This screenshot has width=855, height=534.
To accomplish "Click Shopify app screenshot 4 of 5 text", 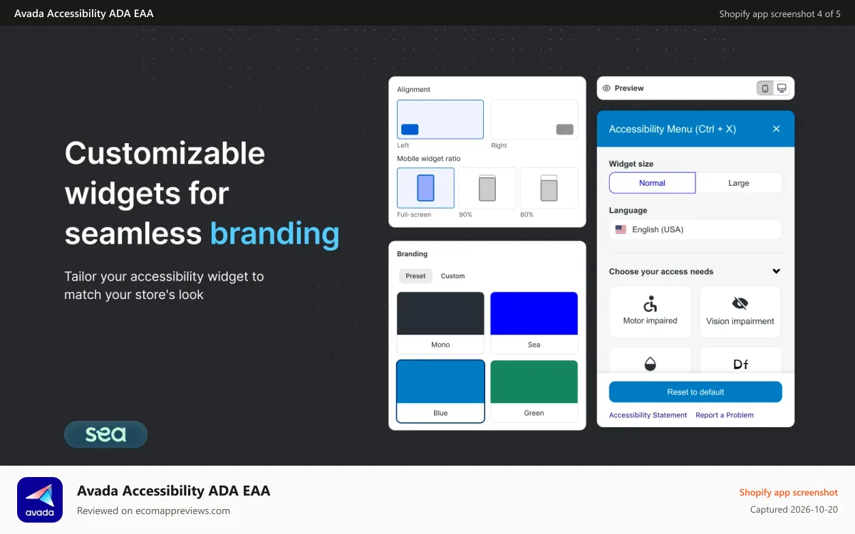I will click(x=780, y=14).
